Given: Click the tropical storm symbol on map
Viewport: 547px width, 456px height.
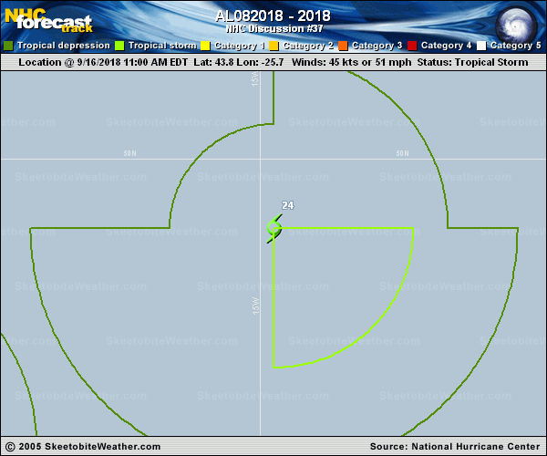Looking at the screenshot, I should coord(273,228).
